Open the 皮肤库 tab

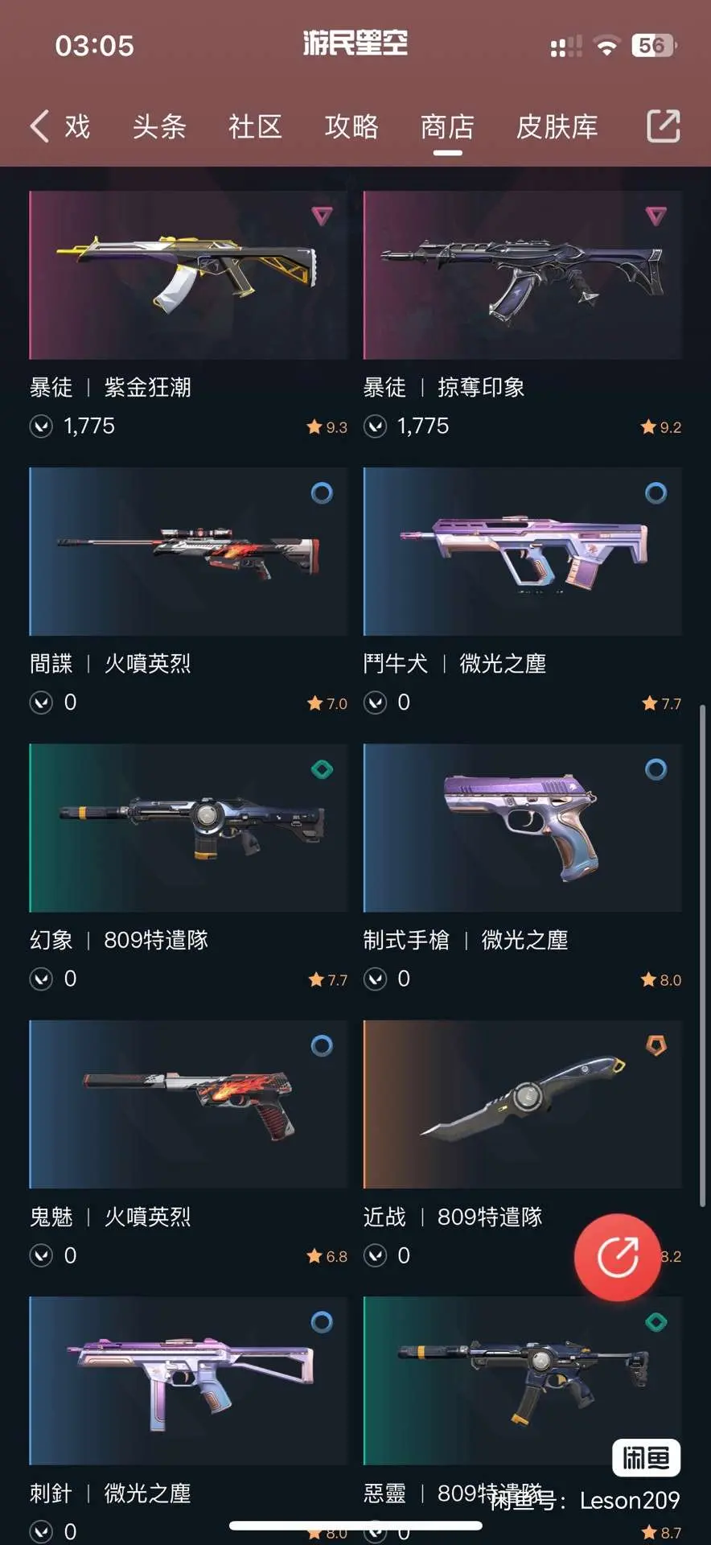[x=557, y=126]
